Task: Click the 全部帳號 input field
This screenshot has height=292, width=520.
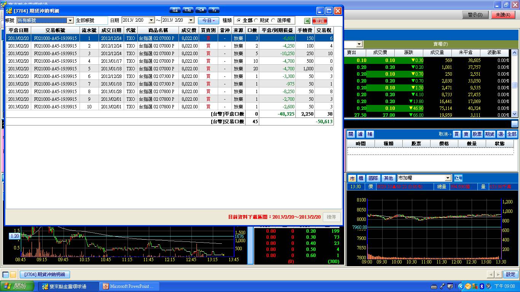Action: (x=91, y=21)
